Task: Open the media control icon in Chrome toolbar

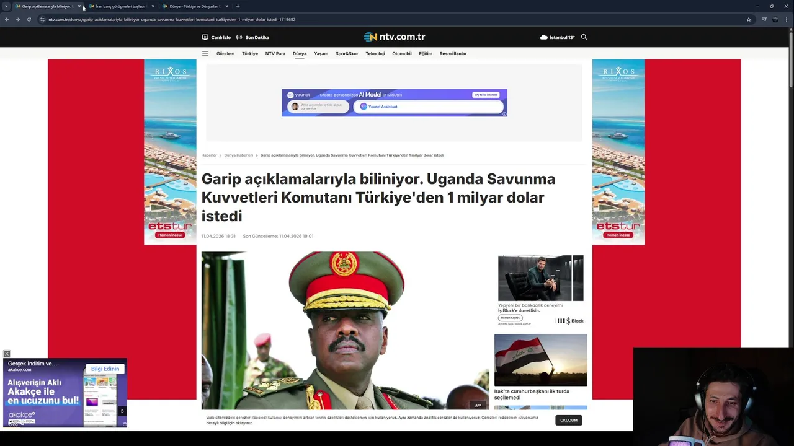Action: (764, 19)
